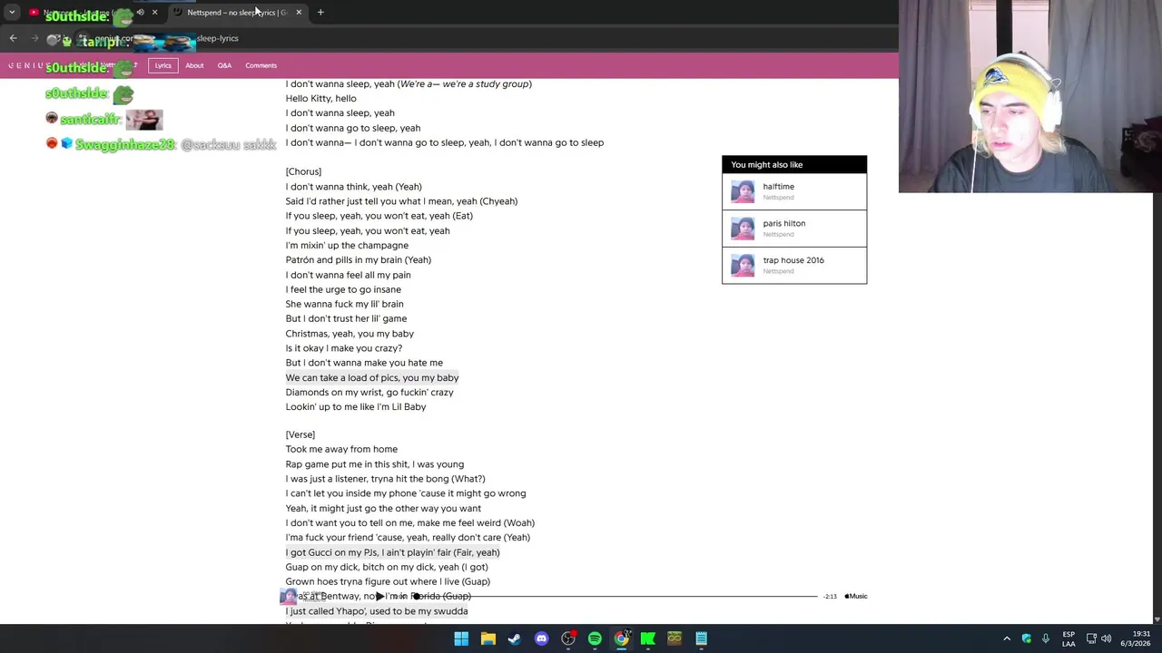Screen dimensions: 1162x653
Task: Click the "[Verse]" section header
Action: pyautogui.click(x=300, y=434)
